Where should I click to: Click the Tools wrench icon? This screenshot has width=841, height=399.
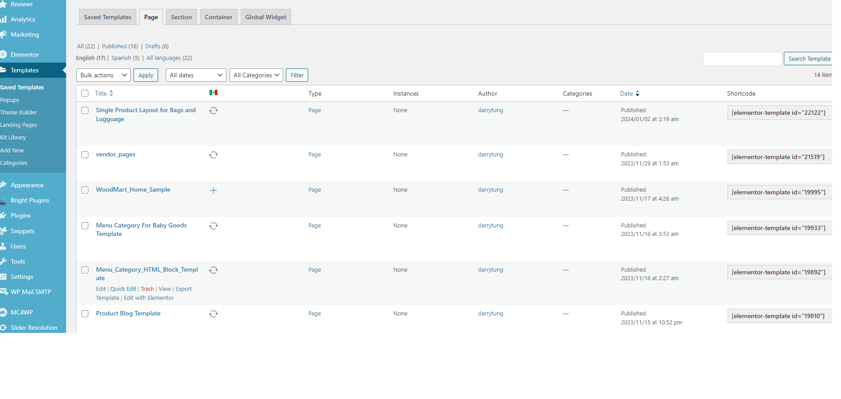[x=3, y=261]
